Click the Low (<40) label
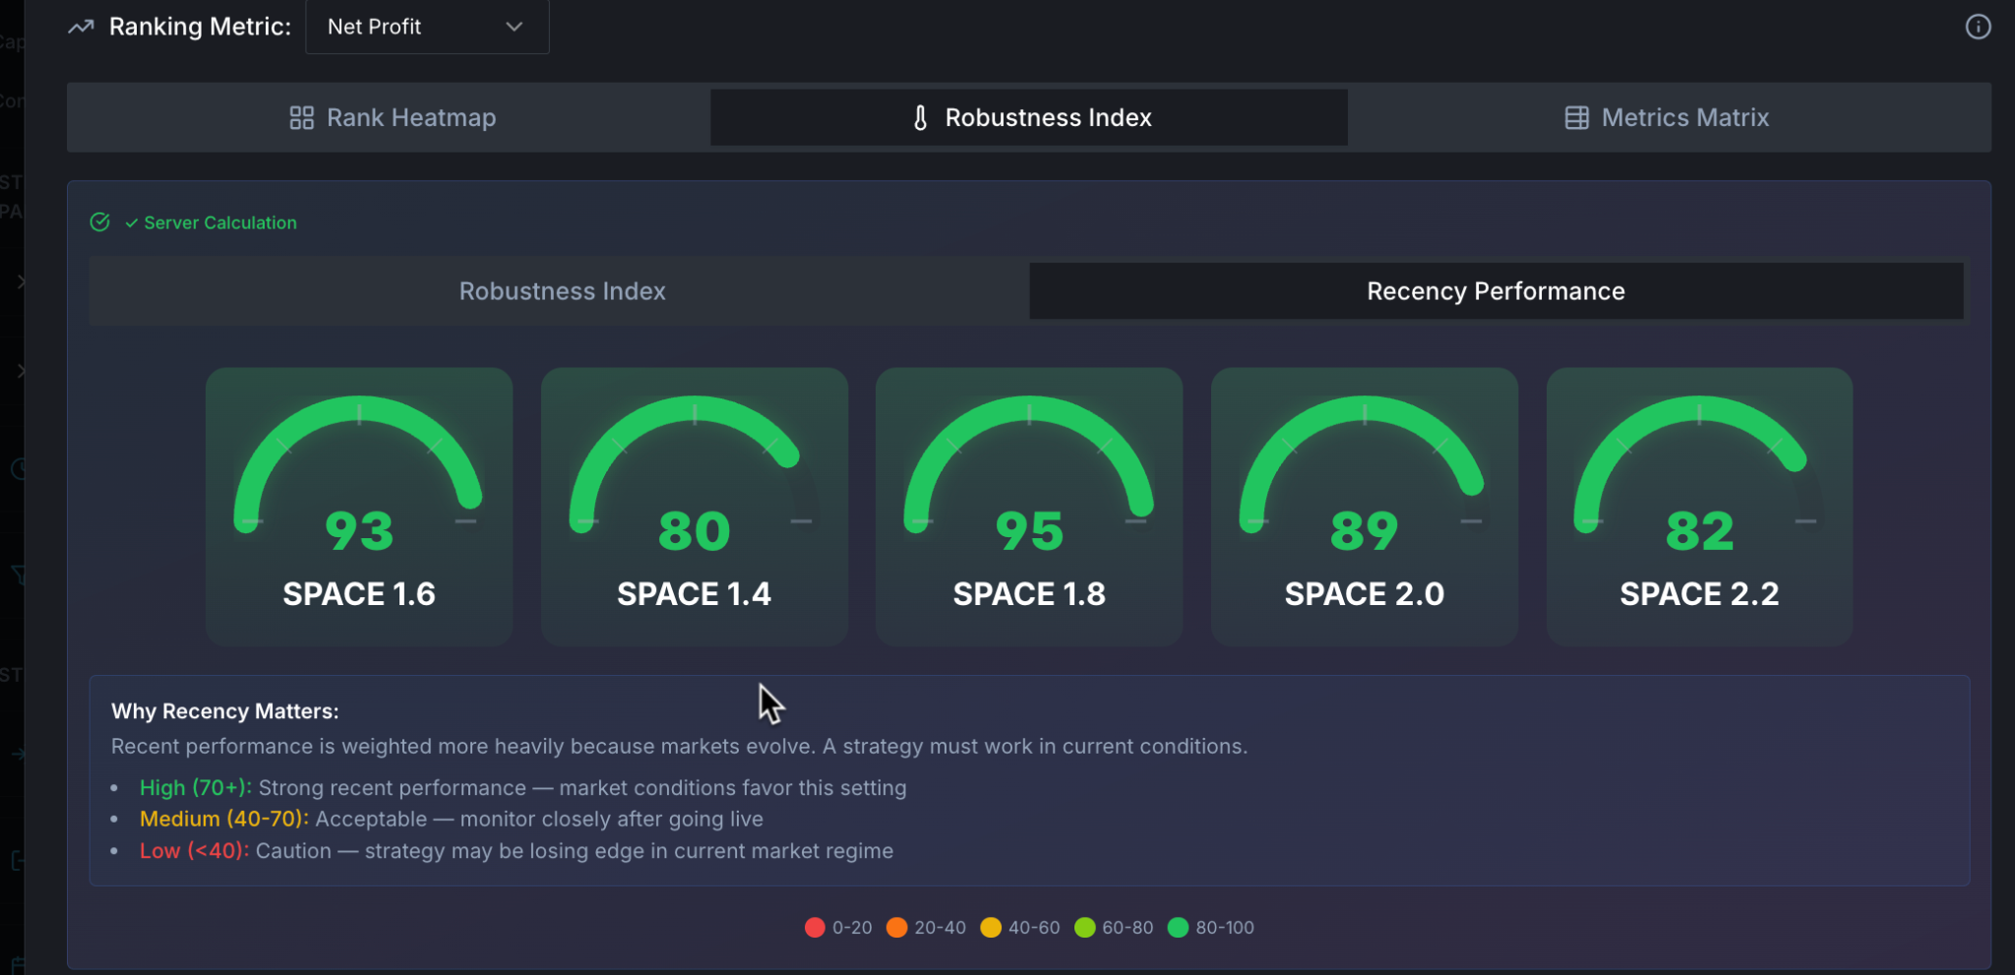Image resolution: width=2015 pixels, height=975 pixels. point(195,851)
